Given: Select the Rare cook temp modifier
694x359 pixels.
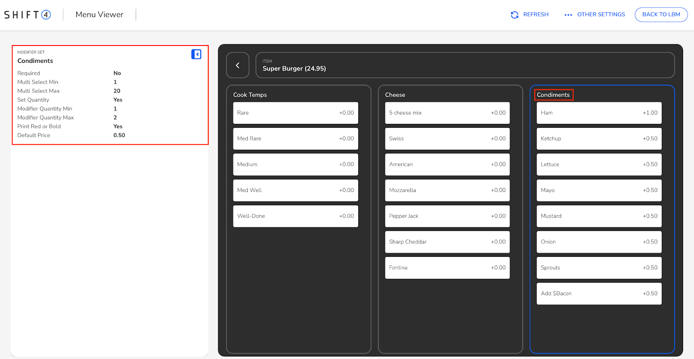Looking at the screenshot, I should pos(295,113).
